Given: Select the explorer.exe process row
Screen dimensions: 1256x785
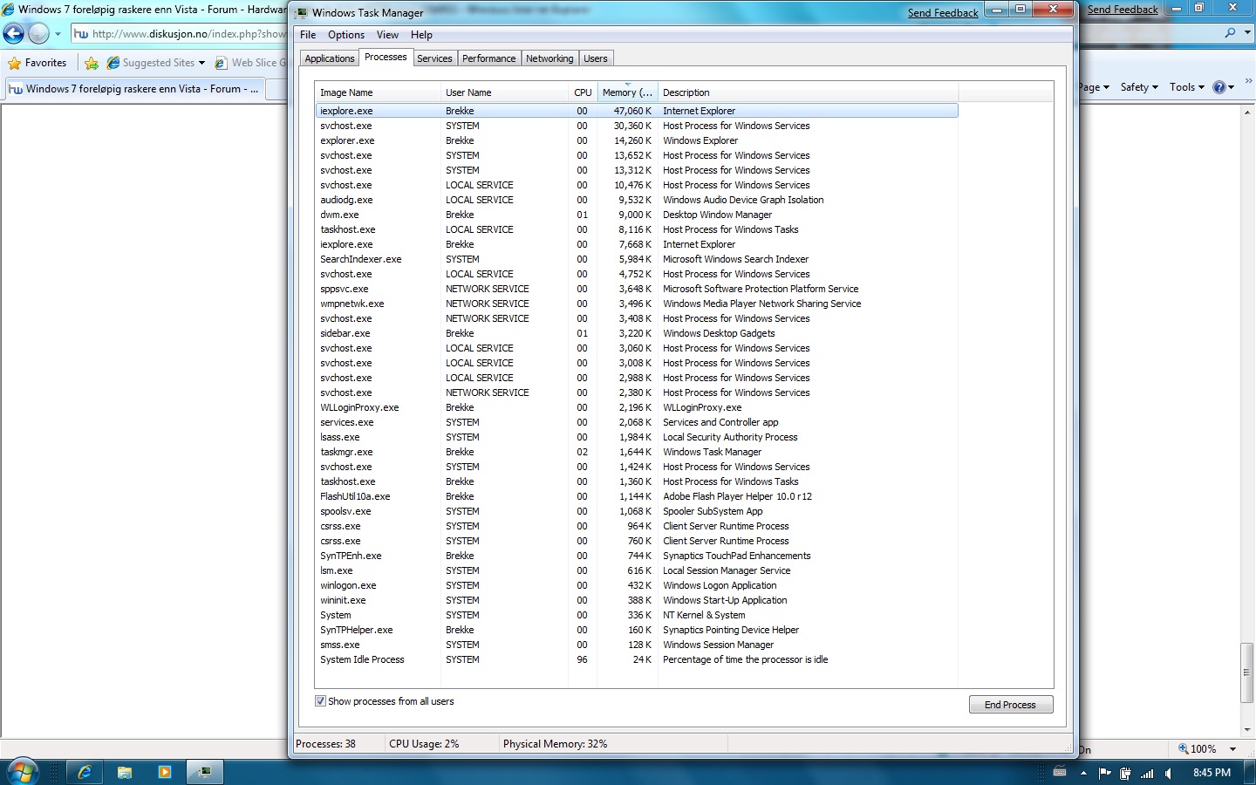Looking at the screenshot, I should pos(637,140).
